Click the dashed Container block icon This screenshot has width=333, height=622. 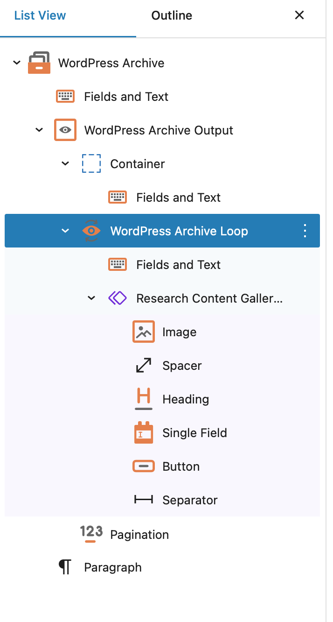91,164
